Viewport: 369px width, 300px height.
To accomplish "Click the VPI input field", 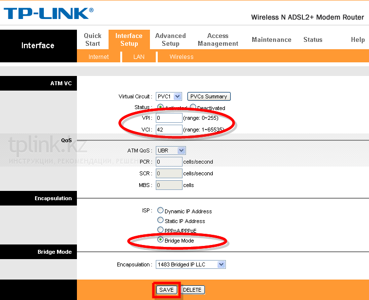I will 169,118.
